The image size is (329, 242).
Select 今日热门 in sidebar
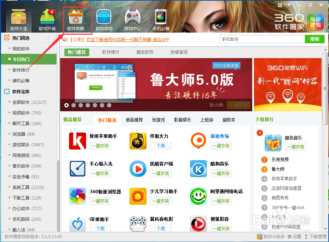click(x=29, y=59)
